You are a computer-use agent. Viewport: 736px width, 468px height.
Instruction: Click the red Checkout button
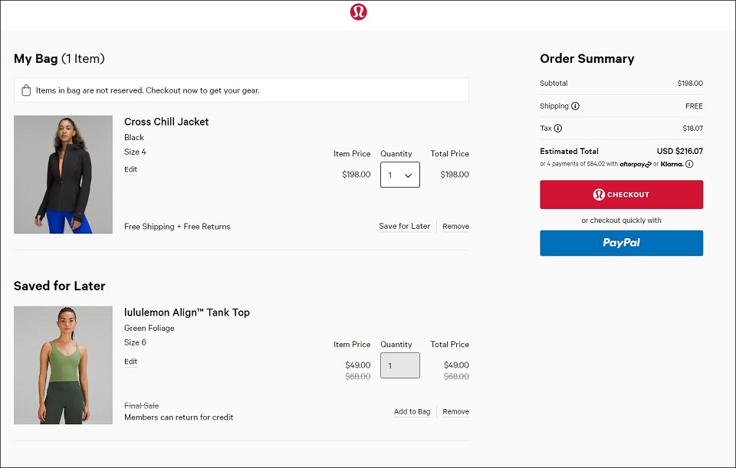point(621,195)
